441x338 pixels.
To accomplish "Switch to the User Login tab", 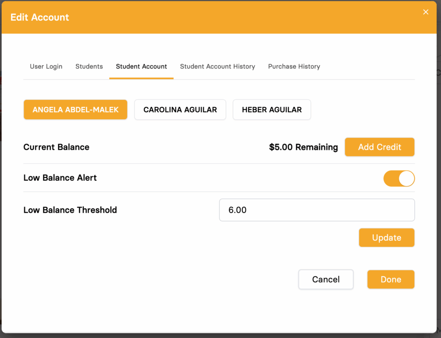I will pos(46,66).
